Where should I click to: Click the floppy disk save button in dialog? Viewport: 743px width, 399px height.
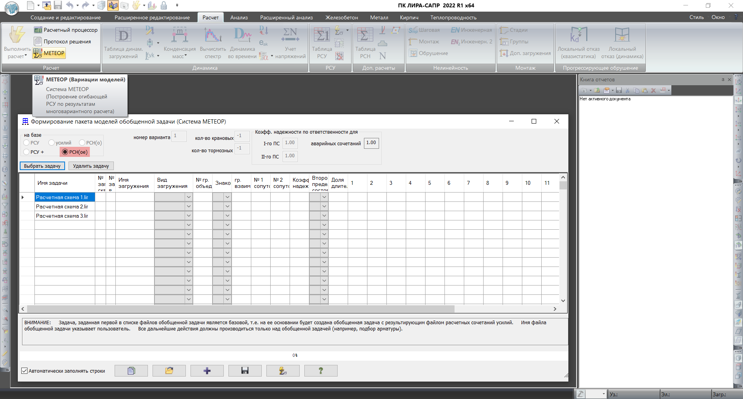[245, 371]
